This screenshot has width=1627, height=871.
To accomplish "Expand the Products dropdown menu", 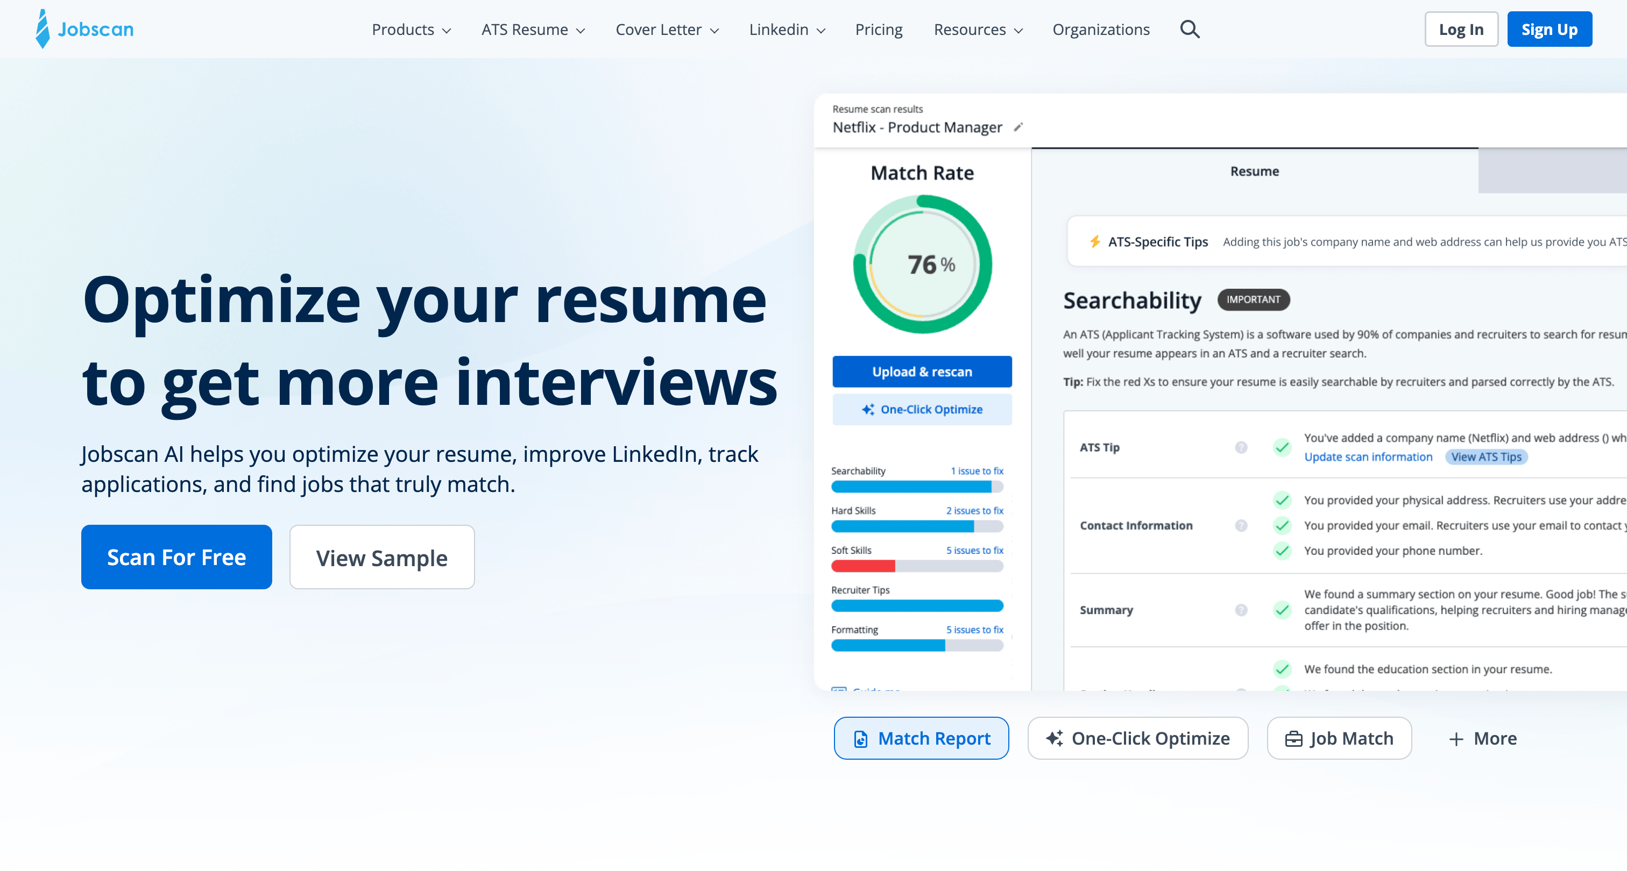I will (x=411, y=30).
